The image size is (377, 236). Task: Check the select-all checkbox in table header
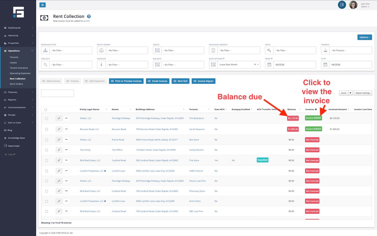pyautogui.click(x=45, y=110)
